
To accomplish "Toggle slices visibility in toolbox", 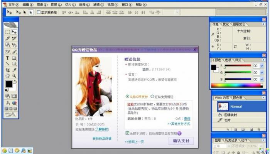I will pyautogui.click(x=14, y=96).
